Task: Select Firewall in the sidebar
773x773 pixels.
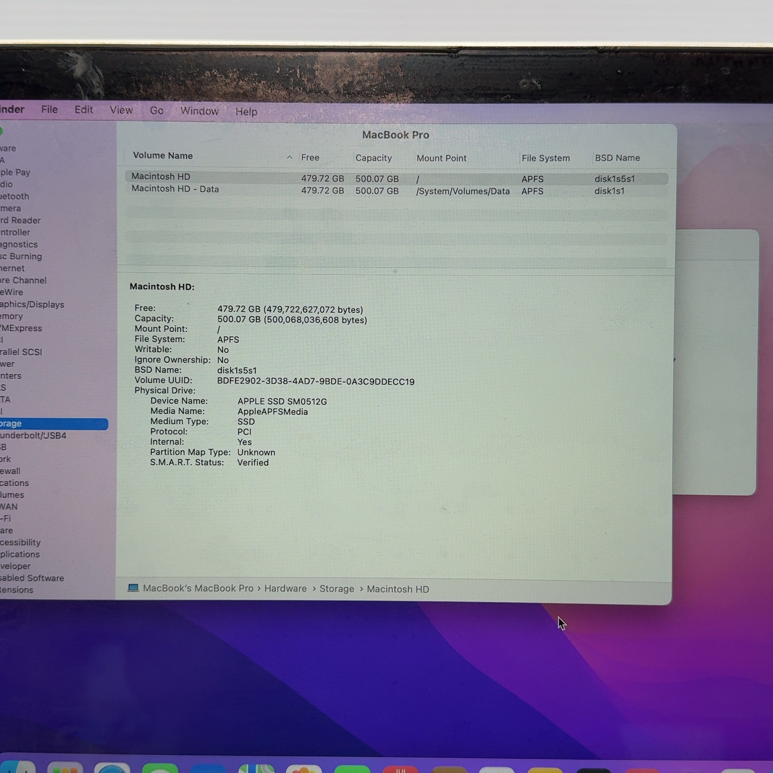Action: [10, 471]
